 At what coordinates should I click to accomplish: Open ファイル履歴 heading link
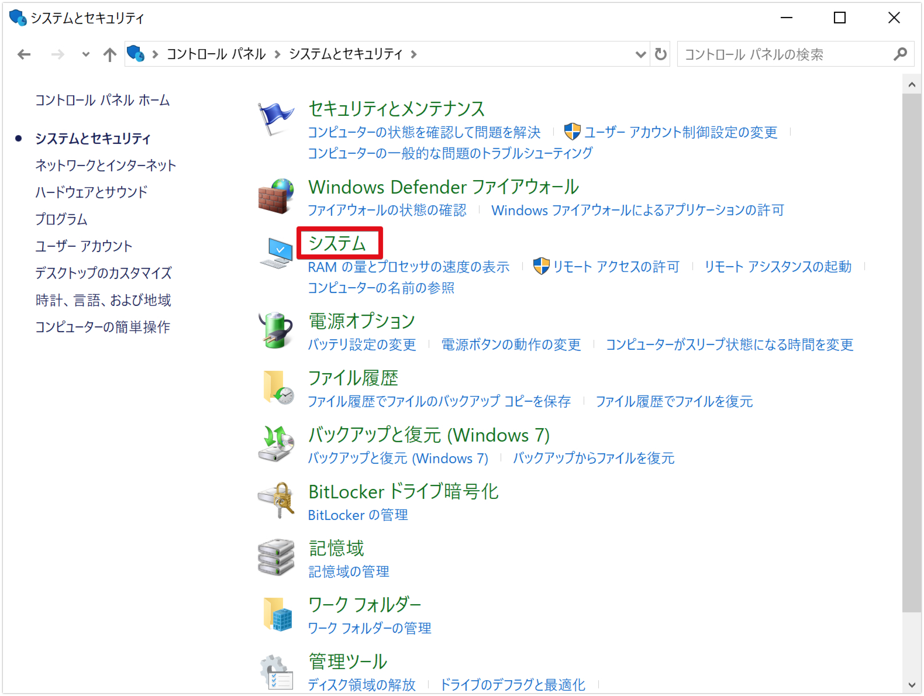353,378
